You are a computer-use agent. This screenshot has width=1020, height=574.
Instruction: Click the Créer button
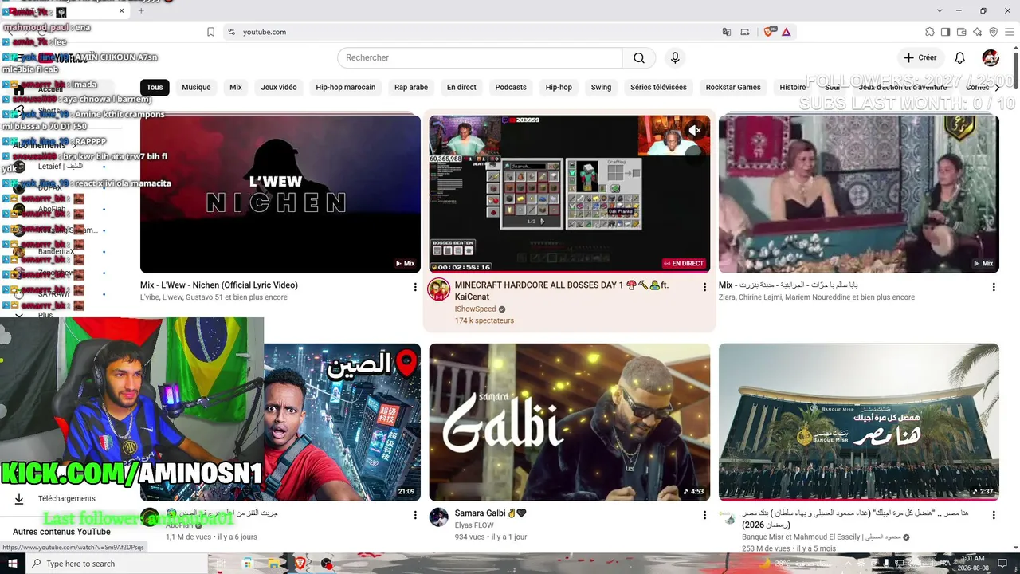pyautogui.click(x=920, y=57)
